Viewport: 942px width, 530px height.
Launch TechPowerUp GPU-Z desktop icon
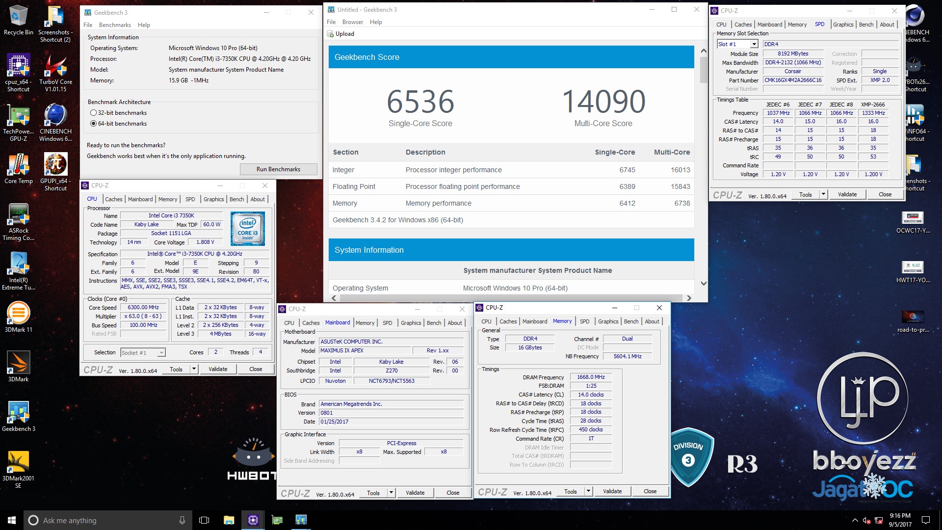pos(19,123)
